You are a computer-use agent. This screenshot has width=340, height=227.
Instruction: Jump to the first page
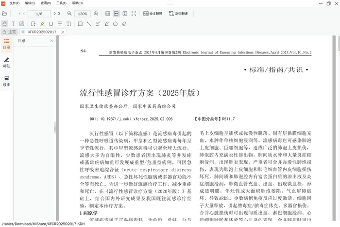tap(19, 14)
